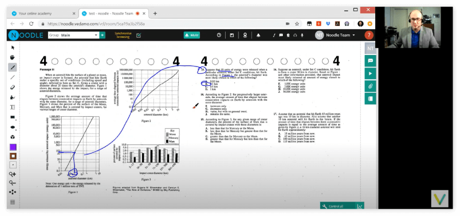This screenshot has width=460, height=216.
Task: Click the timer clock icon
Action: (219, 35)
